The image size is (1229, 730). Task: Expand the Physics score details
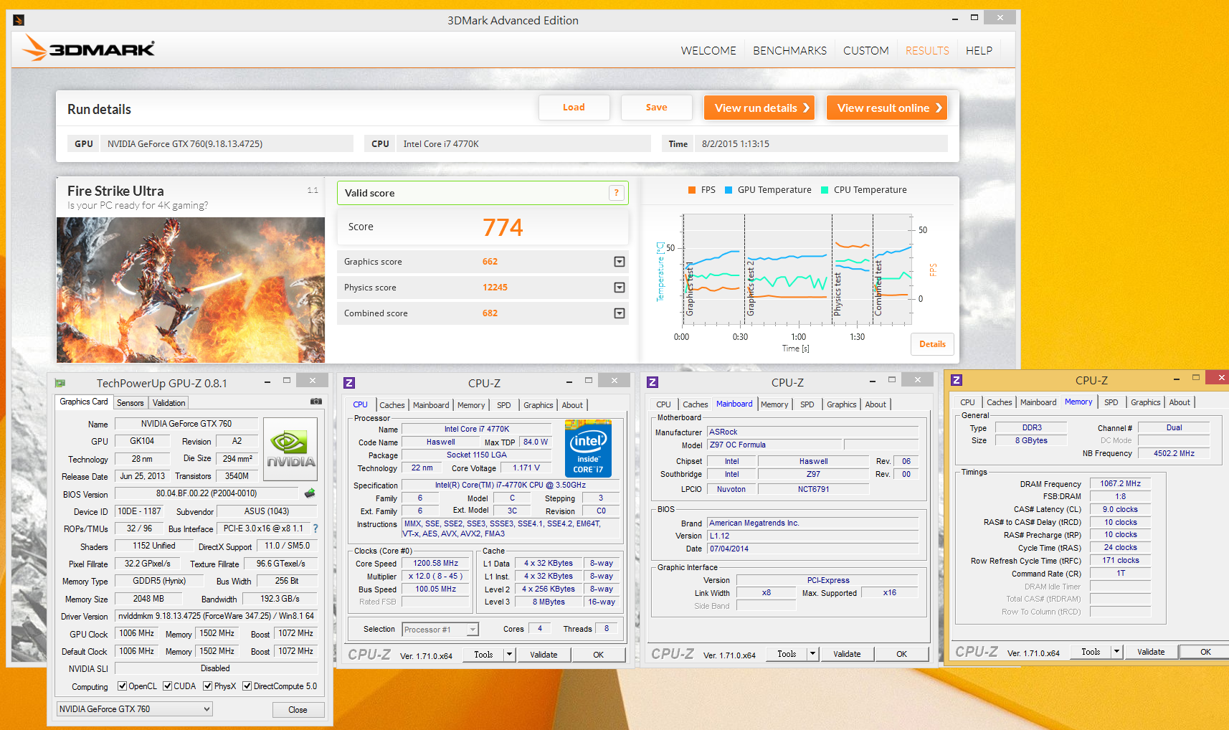pyautogui.click(x=620, y=288)
